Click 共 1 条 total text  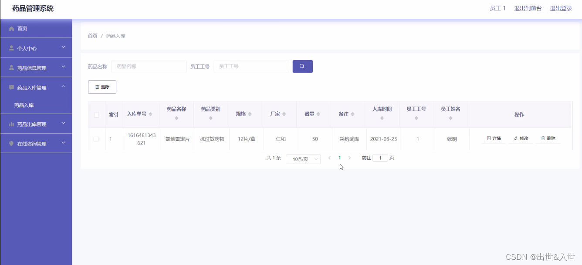coord(274,158)
